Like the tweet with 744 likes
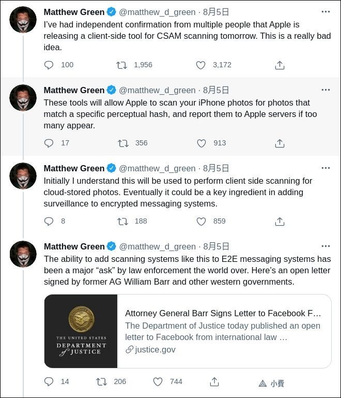The height and width of the screenshot is (398, 341). 158,382
